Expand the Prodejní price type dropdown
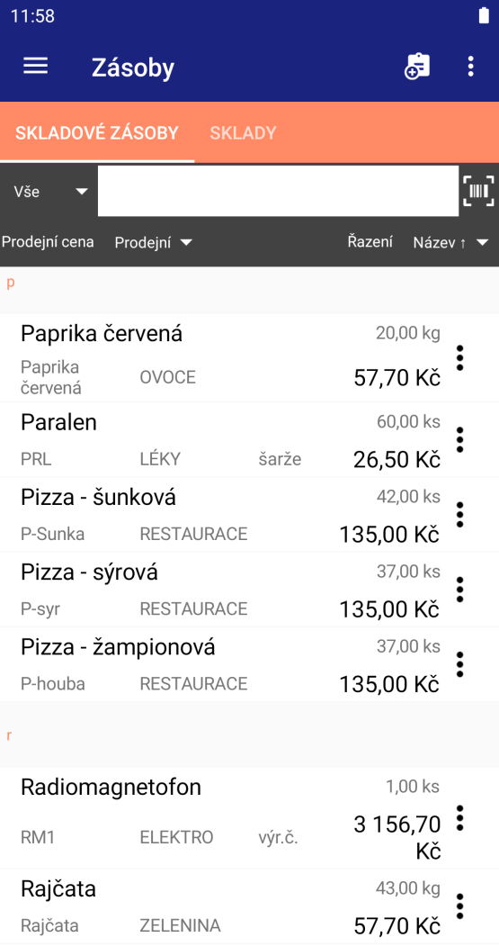The width and height of the screenshot is (499, 946). (x=154, y=242)
